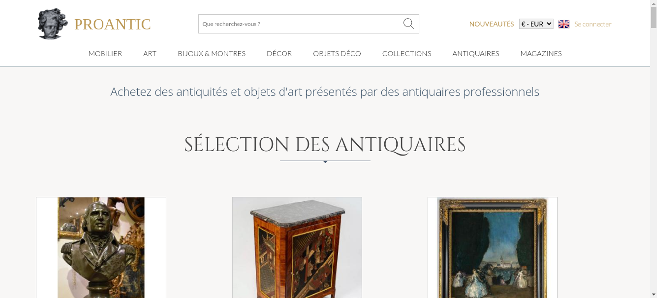Open the lacquered cabinet with marble top thumbnail
The height and width of the screenshot is (298, 657).
[x=297, y=247]
